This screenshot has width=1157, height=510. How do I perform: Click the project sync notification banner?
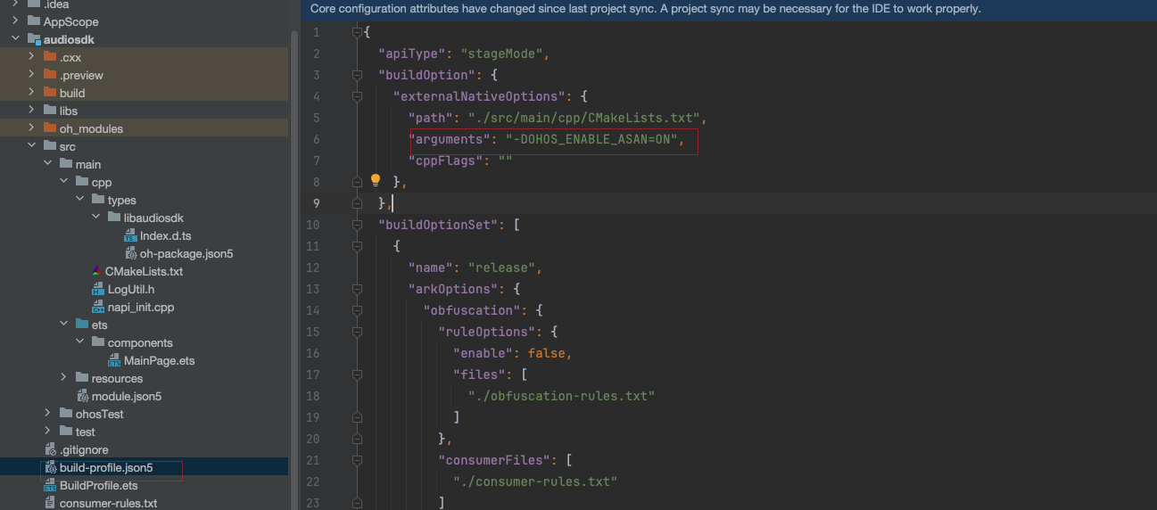tap(728, 9)
